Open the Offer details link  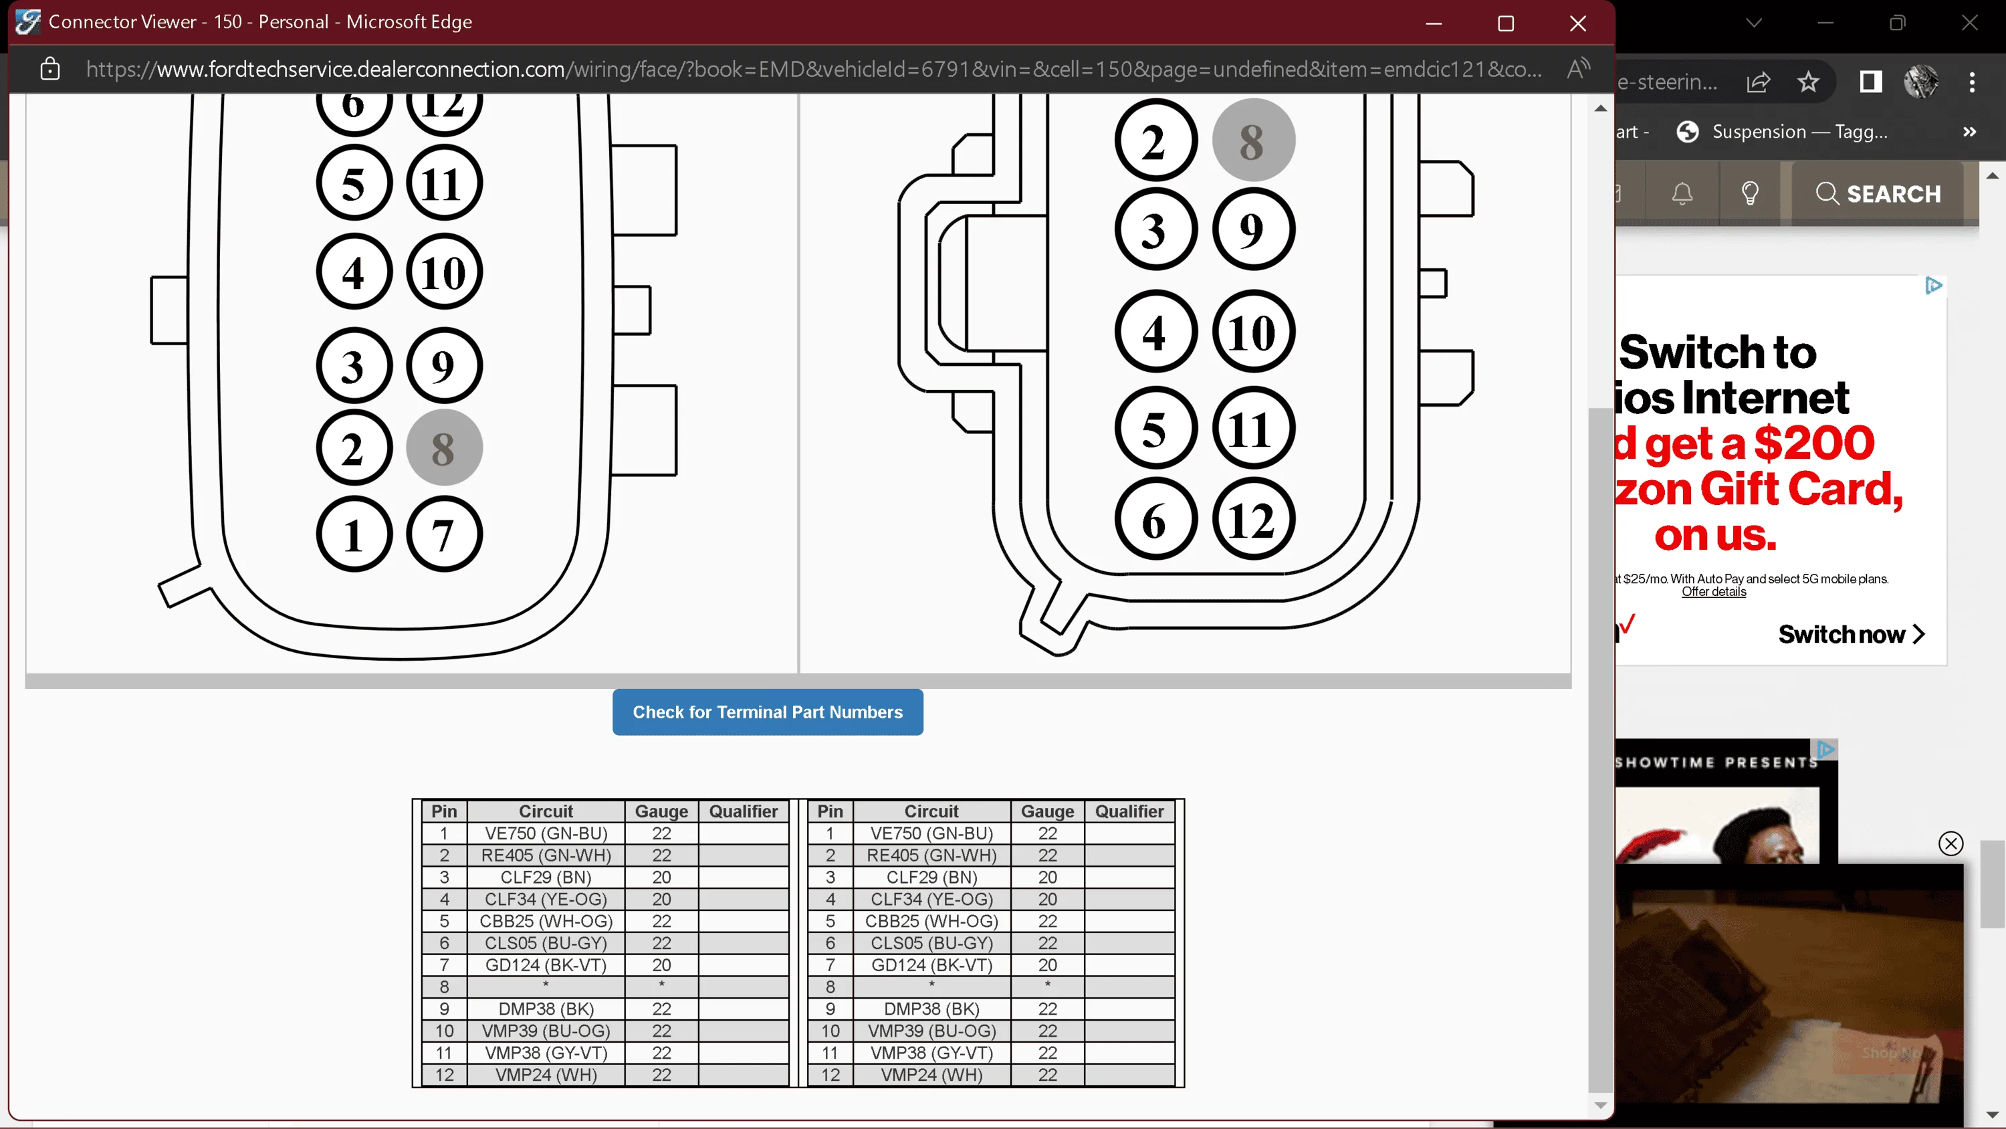click(1713, 591)
